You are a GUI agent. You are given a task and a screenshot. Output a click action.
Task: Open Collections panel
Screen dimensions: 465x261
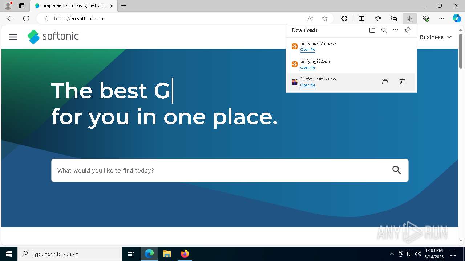tap(394, 18)
